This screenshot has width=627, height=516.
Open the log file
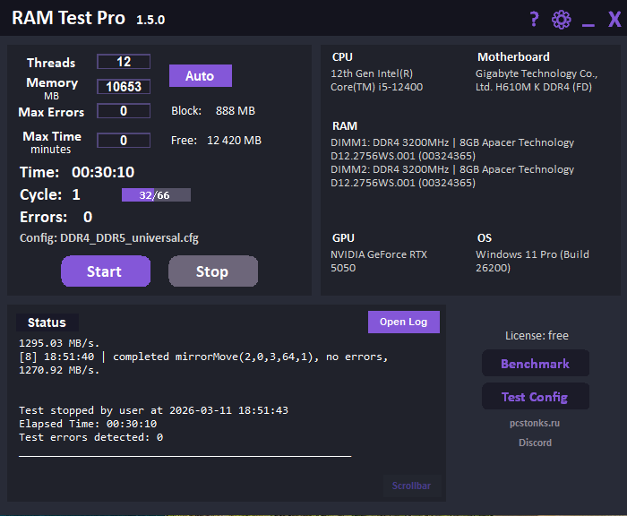pyautogui.click(x=403, y=322)
